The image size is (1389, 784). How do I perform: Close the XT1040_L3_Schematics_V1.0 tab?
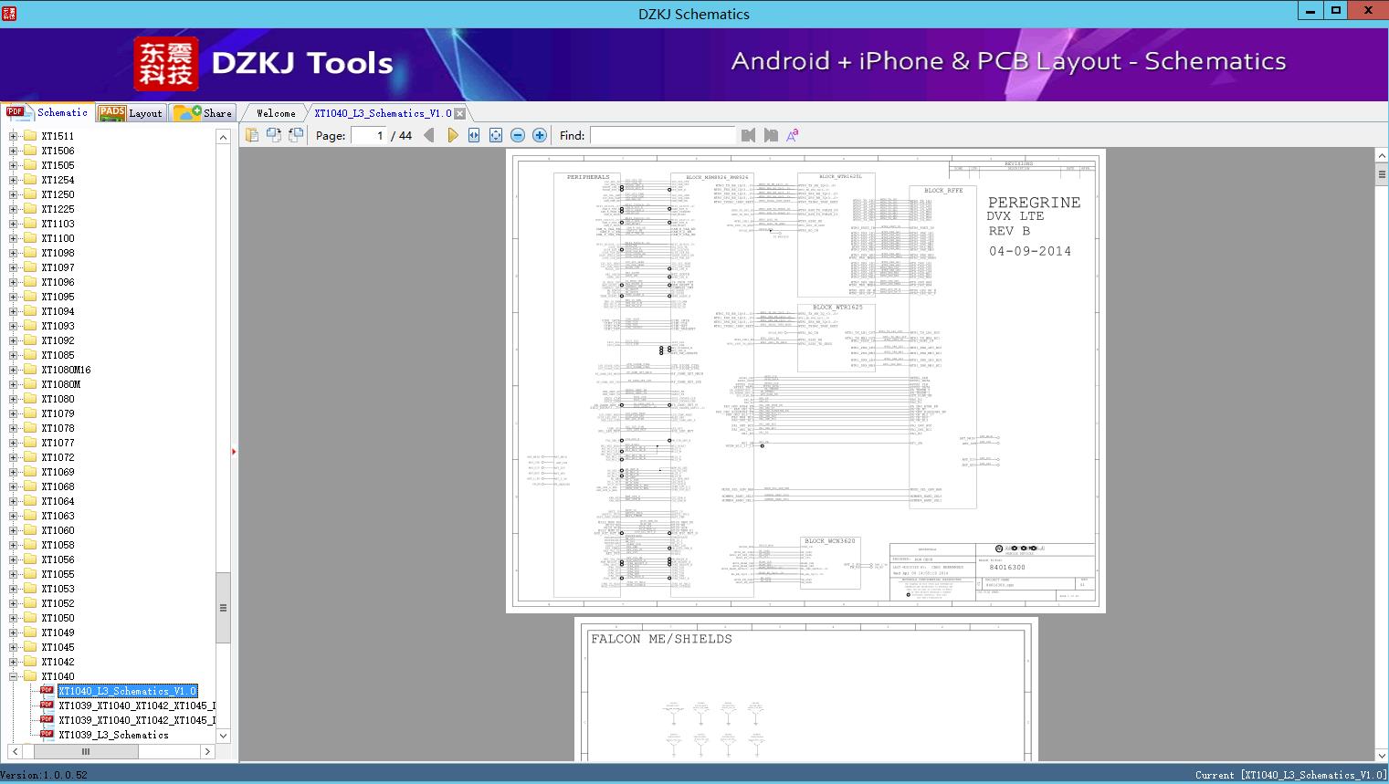460,113
